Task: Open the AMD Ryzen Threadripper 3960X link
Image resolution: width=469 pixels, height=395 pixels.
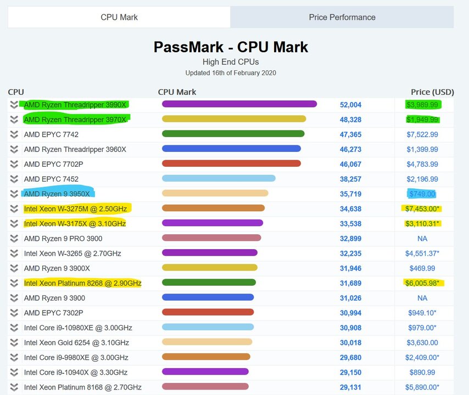Action: [x=75, y=149]
